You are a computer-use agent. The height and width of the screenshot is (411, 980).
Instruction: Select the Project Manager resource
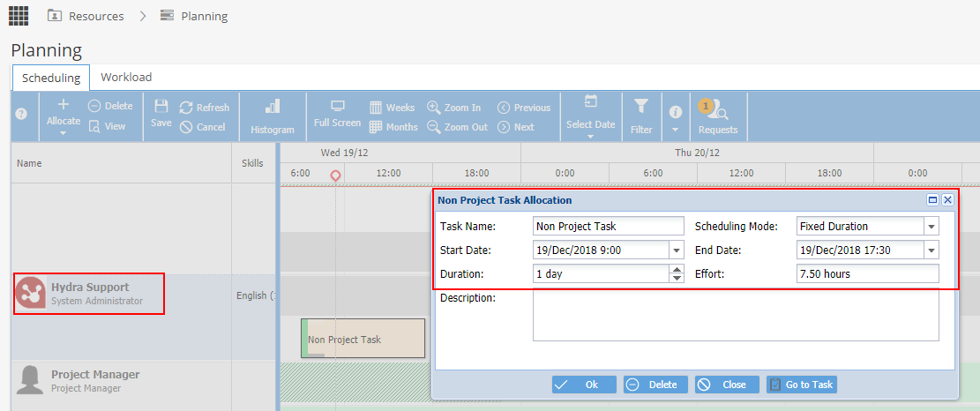[x=95, y=380]
